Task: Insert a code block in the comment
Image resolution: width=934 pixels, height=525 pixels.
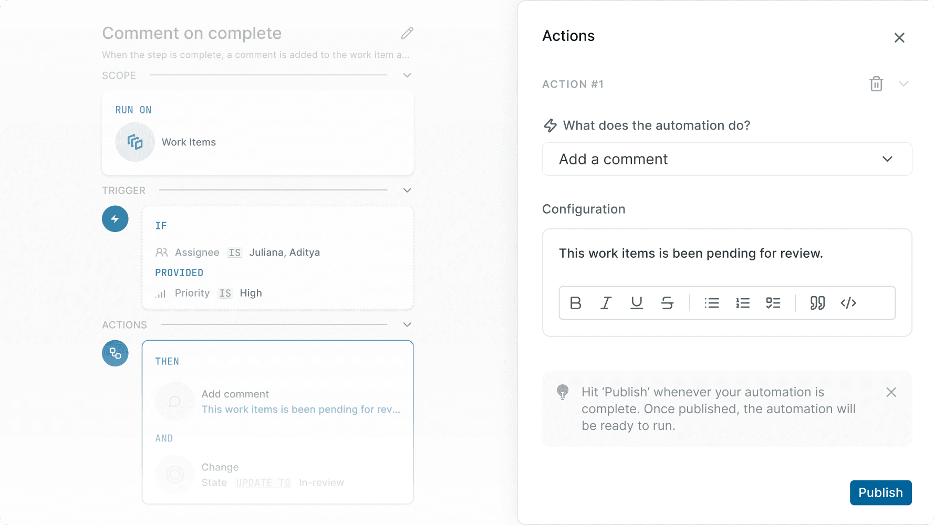Action: (x=848, y=303)
